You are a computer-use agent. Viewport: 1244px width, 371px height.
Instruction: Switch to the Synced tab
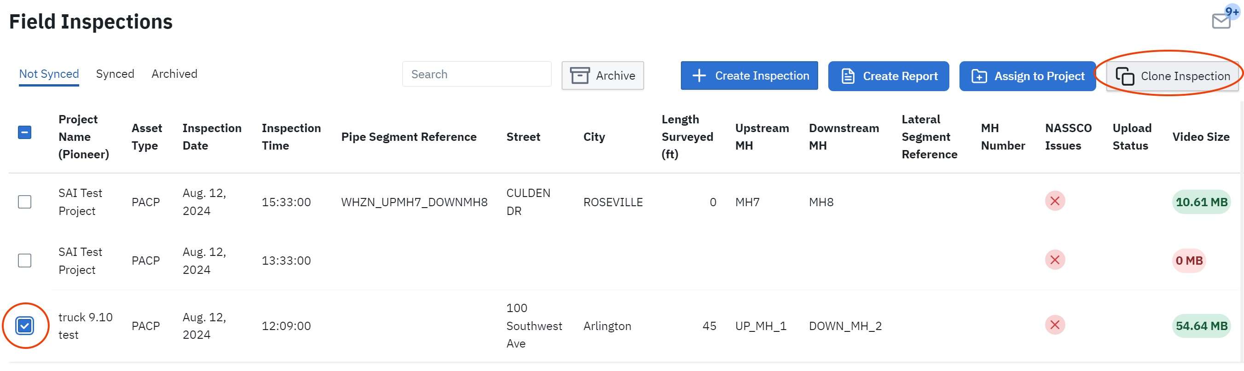pyautogui.click(x=115, y=74)
